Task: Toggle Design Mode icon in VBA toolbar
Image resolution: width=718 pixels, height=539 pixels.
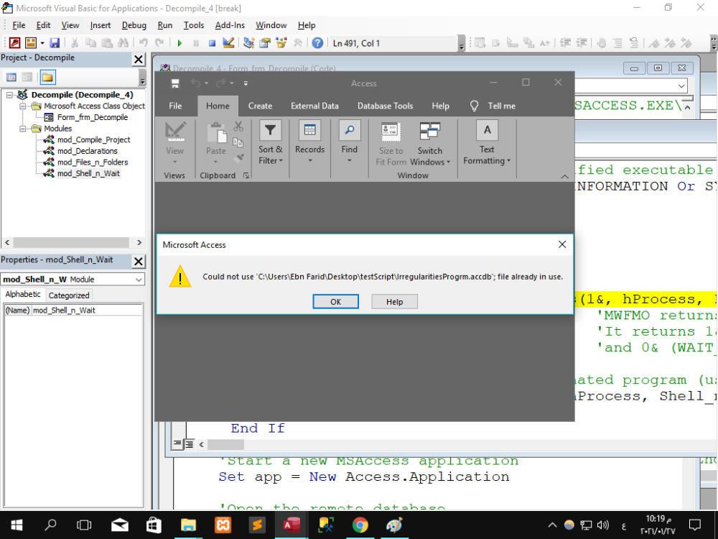Action: [228, 43]
